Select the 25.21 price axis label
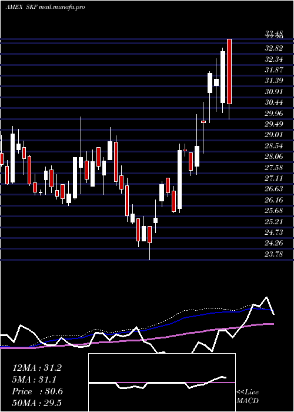 (x=274, y=221)
